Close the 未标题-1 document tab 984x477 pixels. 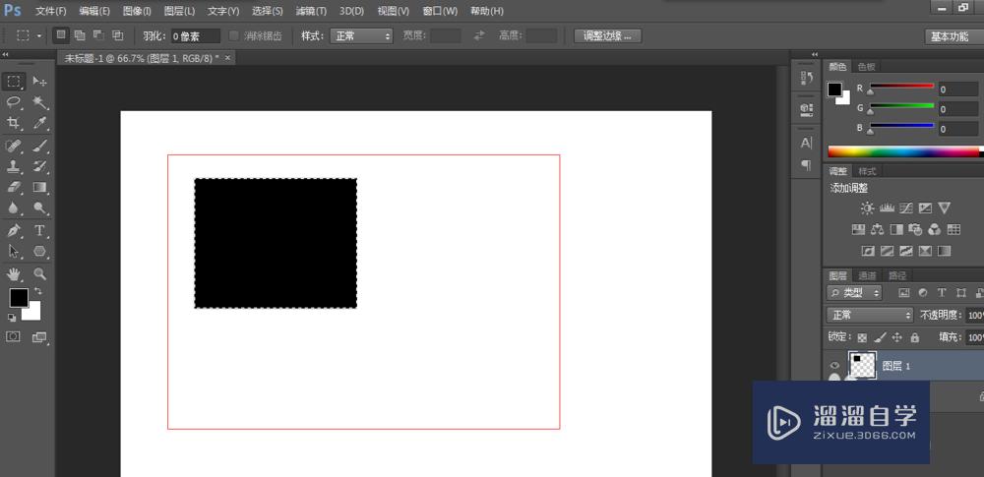pos(228,58)
